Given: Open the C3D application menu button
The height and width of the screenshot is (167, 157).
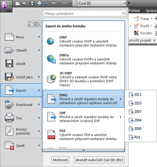Looking at the screenshot, I should 6,6.
